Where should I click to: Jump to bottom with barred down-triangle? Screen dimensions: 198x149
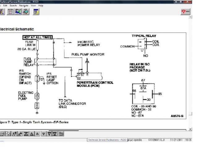click(x=54, y=134)
